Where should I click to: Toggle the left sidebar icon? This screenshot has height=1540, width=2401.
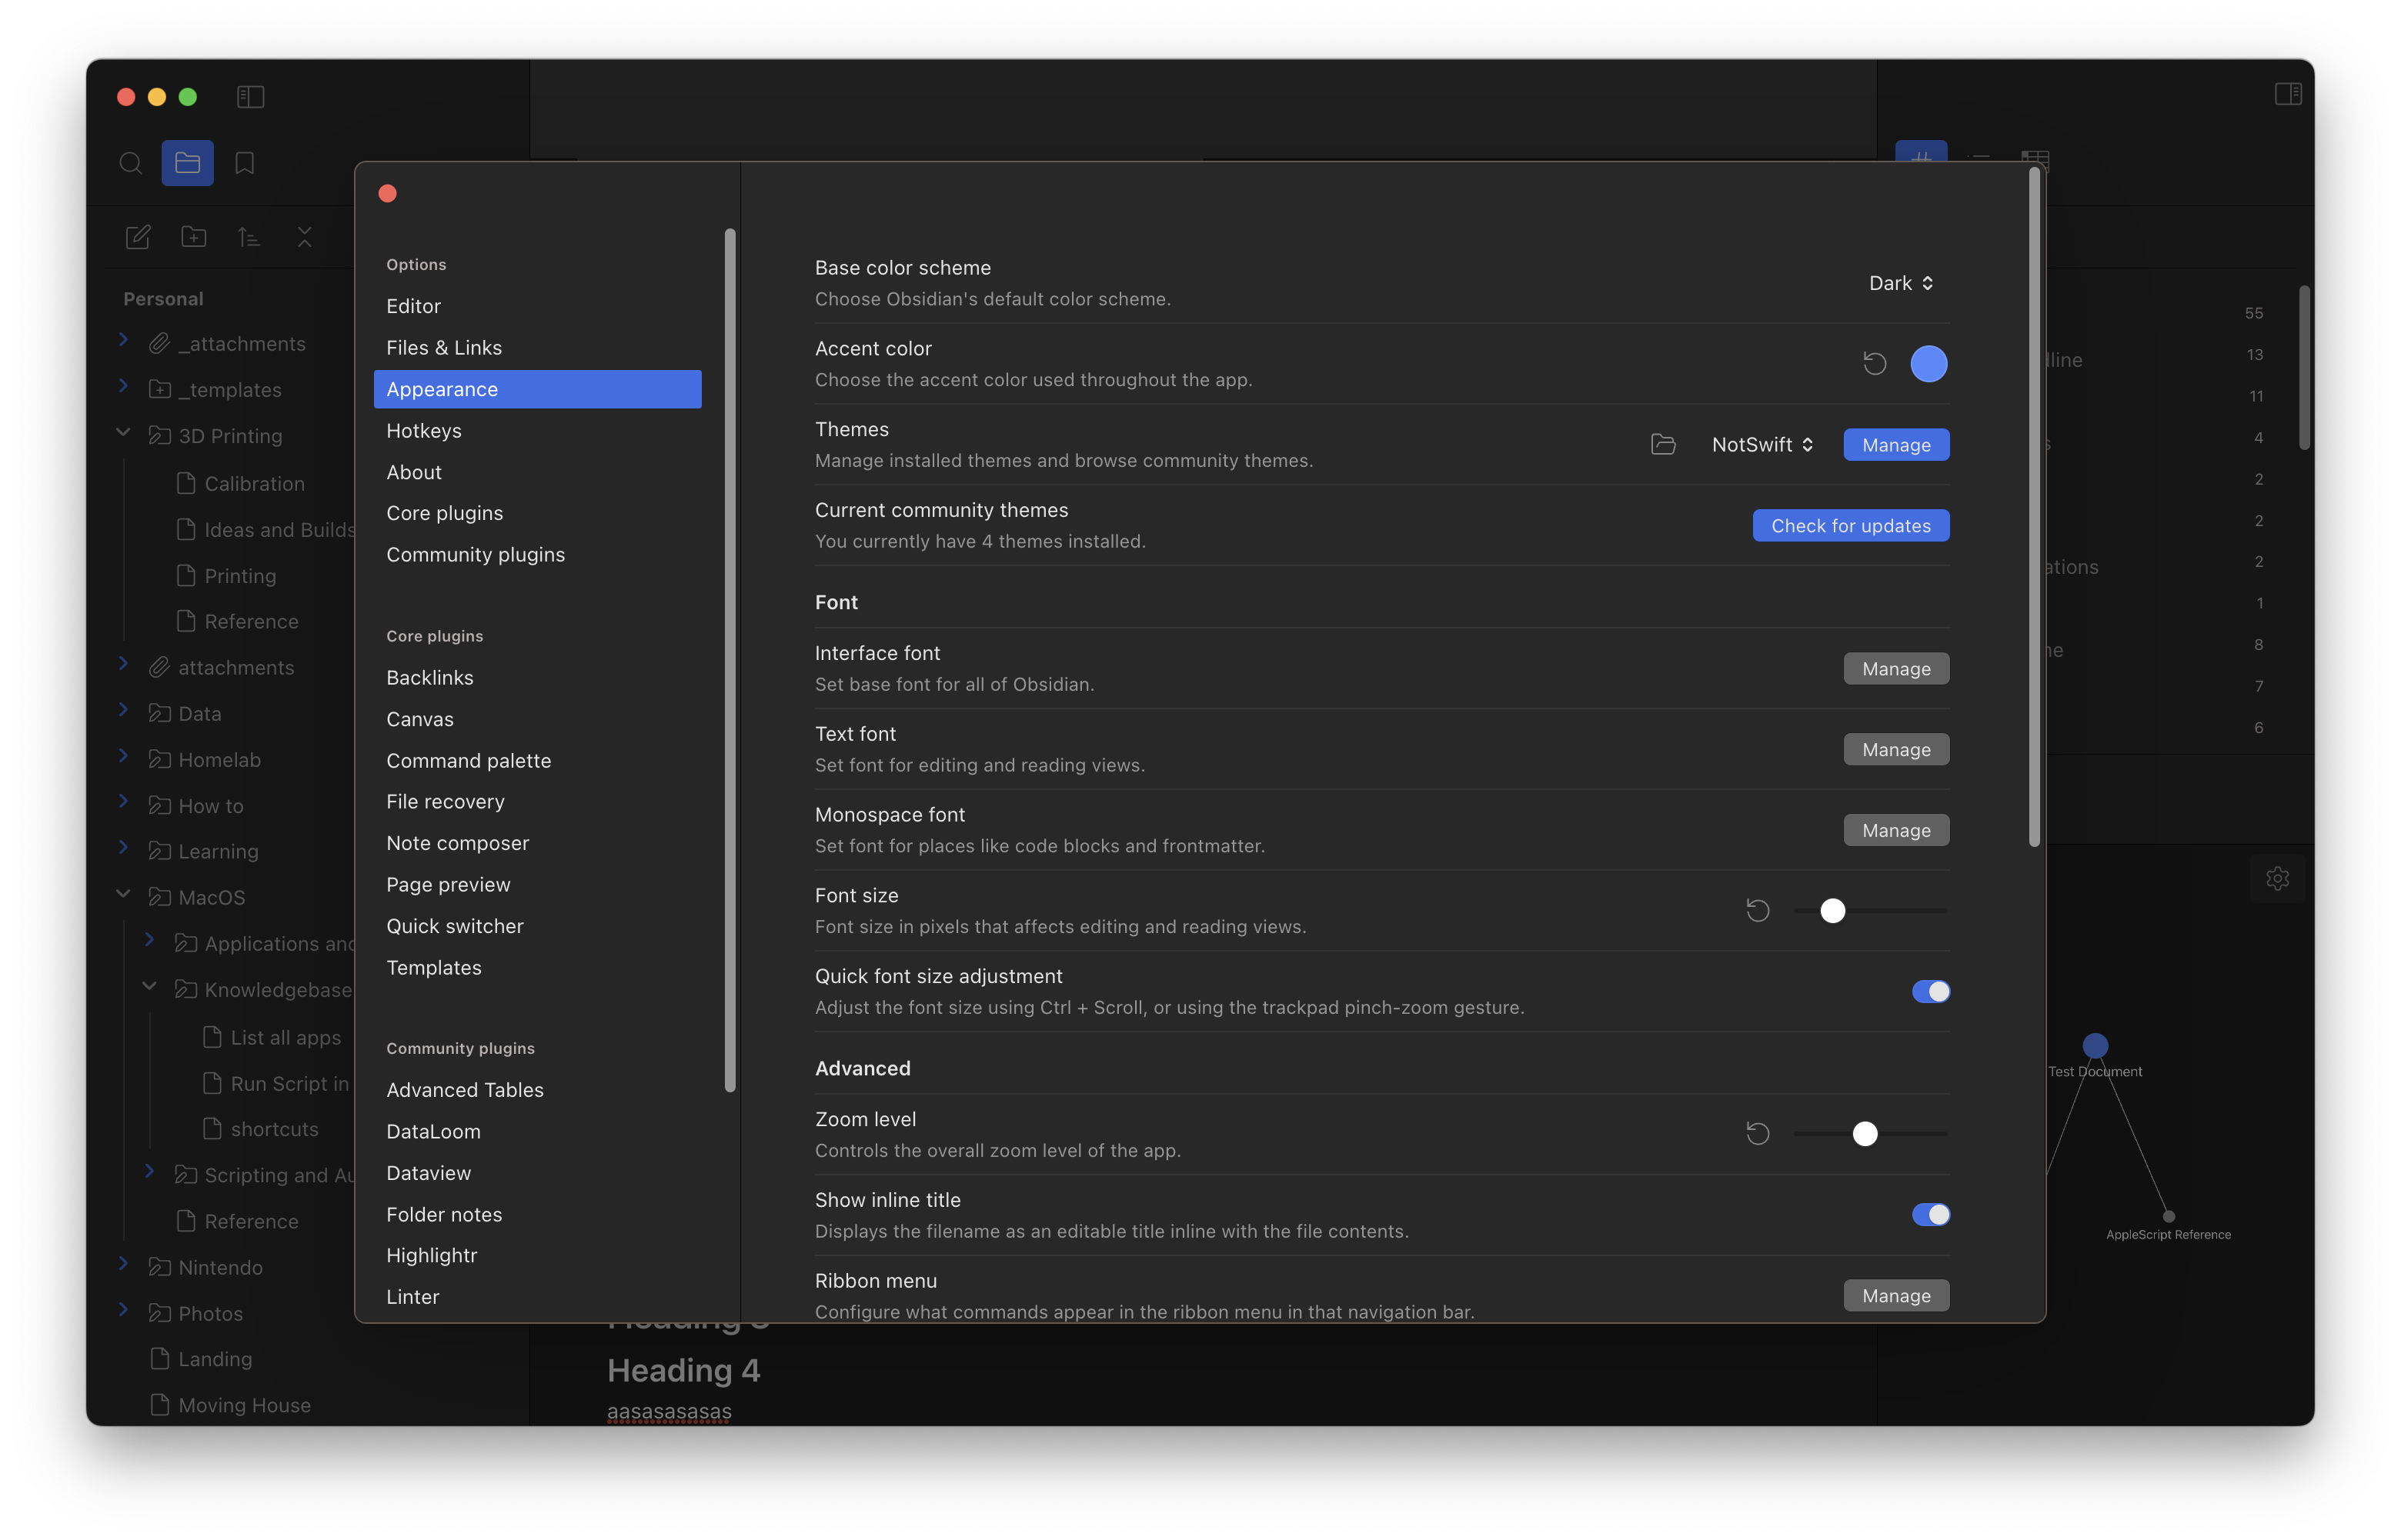[250, 96]
